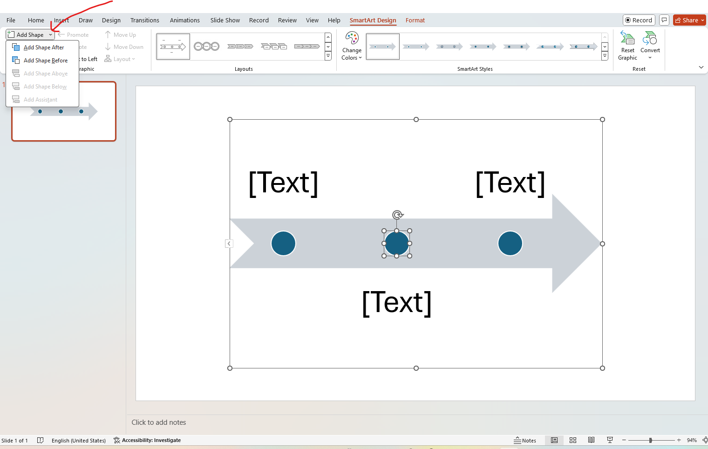The height and width of the screenshot is (449, 708).
Task: Select the first SmartArt style thumbnail
Action: tap(382, 46)
